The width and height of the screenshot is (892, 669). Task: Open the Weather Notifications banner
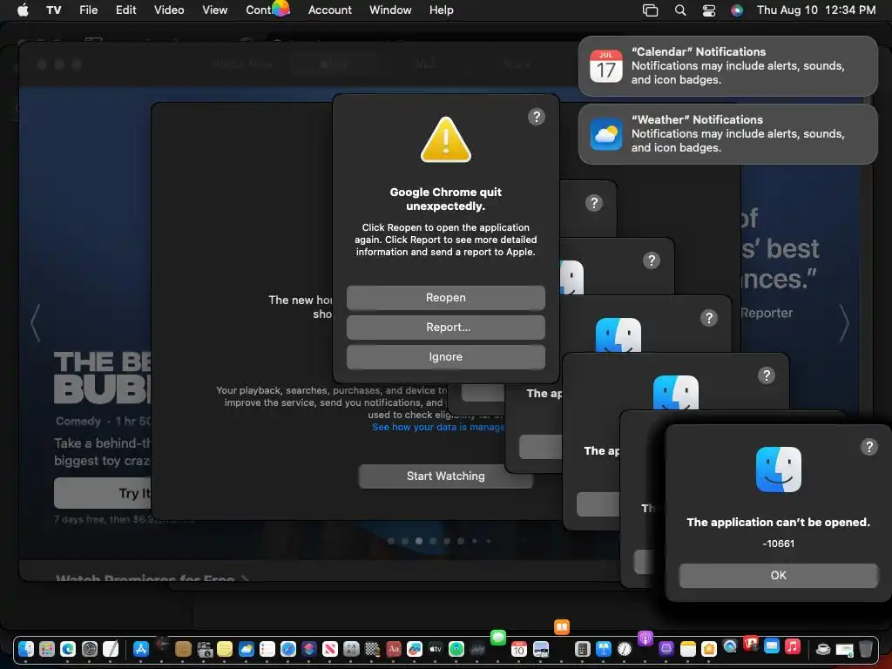coord(727,133)
